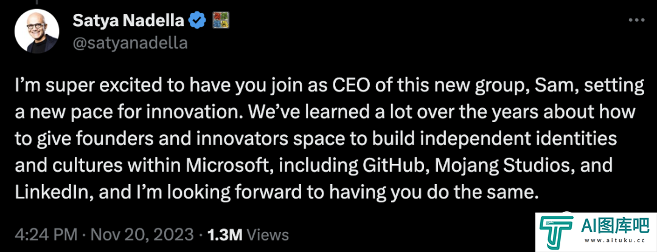The width and height of the screenshot is (657, 252).
Task: Click the 4:24 PM timestamp
Action: pos(46,234)
